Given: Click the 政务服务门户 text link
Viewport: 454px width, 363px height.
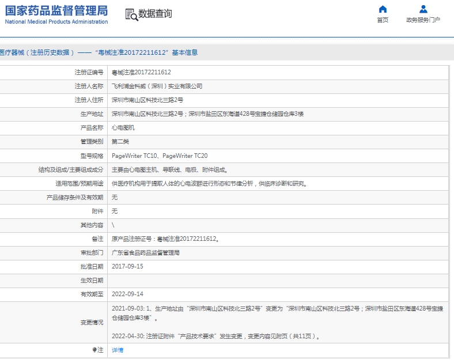Looking at the screenshot, I should (423, 20).
